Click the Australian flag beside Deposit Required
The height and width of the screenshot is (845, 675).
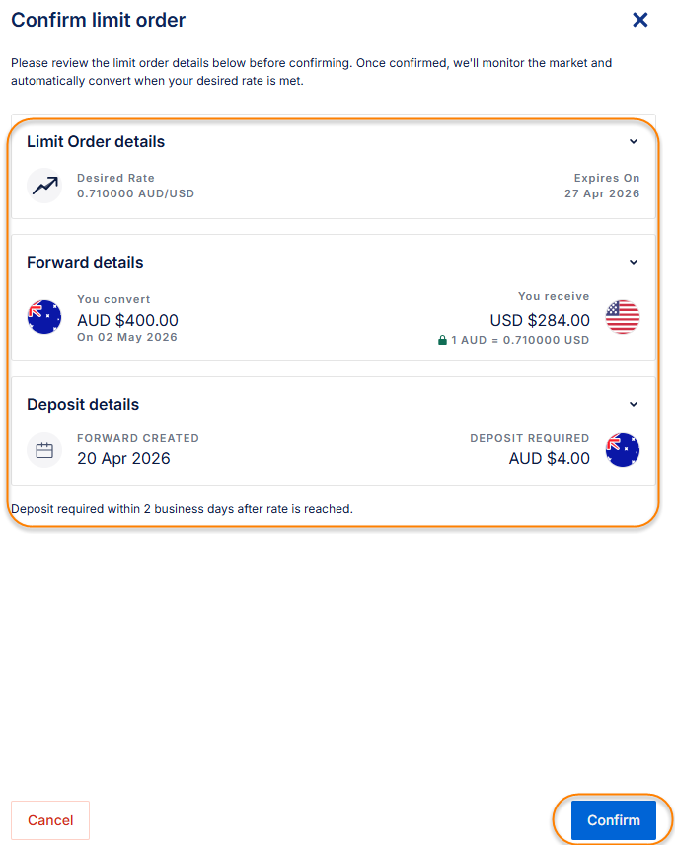coord(623,450)
